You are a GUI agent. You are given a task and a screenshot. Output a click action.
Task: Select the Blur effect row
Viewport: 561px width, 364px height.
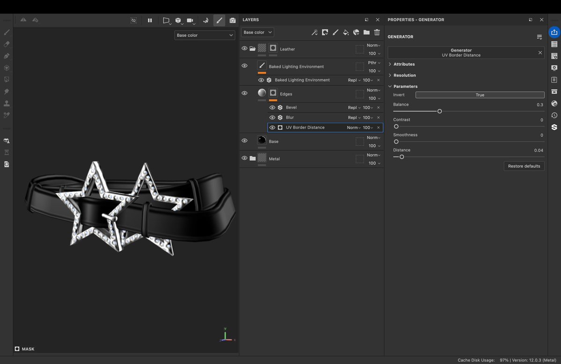pos(325,118)
